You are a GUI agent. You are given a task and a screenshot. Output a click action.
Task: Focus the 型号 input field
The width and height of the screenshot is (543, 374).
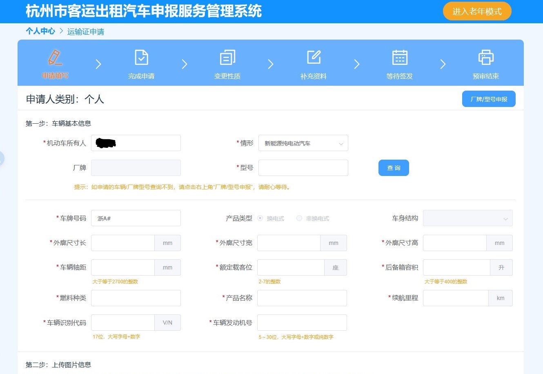click(x=303, y=168)
